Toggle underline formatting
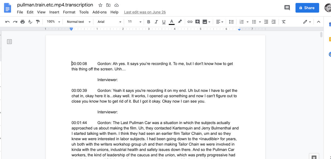Screen dimensions: 331x159 (x=164, y=22)
